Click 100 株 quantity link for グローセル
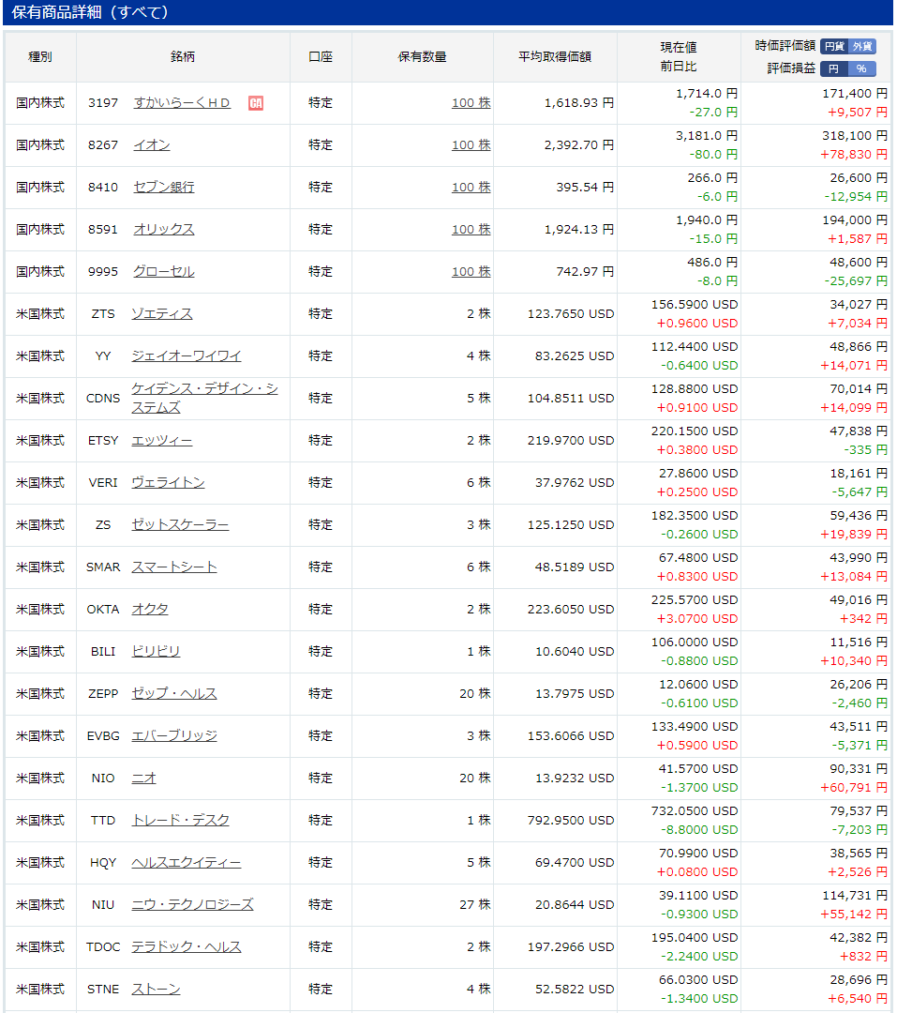This screenshot has height=1013, width=897. [x=471, y=271]
